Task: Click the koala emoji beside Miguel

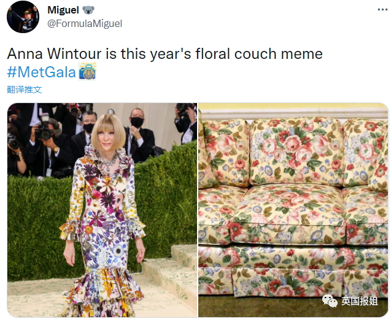Action: pyautogui.click(x=88, y=10)
